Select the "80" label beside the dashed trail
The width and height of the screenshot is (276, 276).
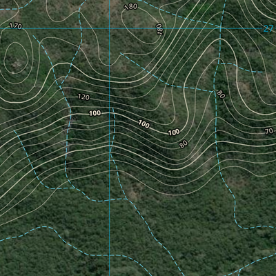coord(221,95)
